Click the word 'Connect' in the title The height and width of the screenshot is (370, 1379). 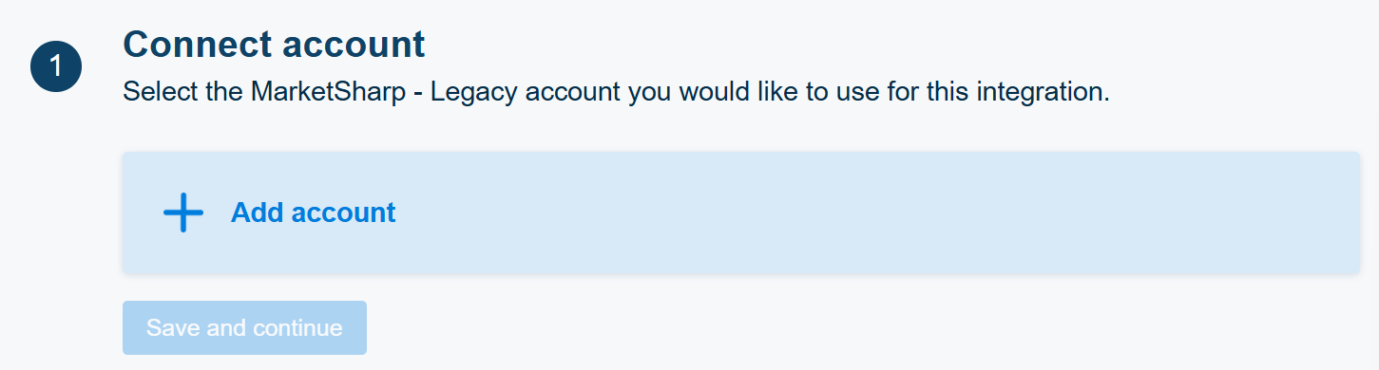tap(198, 44)
